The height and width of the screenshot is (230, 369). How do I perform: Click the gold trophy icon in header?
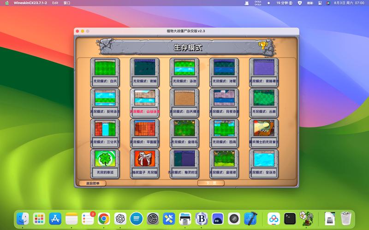[x=263, y=46]
